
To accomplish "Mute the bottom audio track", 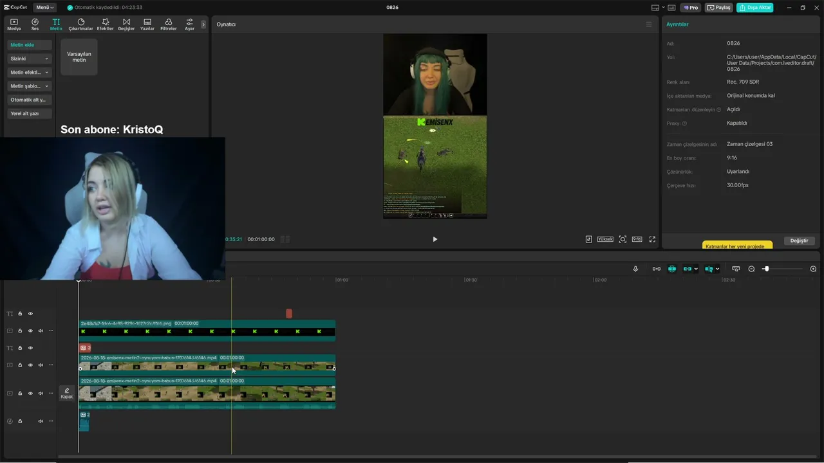I will tap(41, 421).
